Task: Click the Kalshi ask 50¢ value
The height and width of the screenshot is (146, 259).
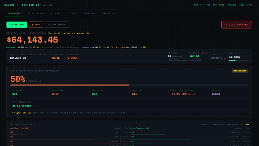Action: 15,94
